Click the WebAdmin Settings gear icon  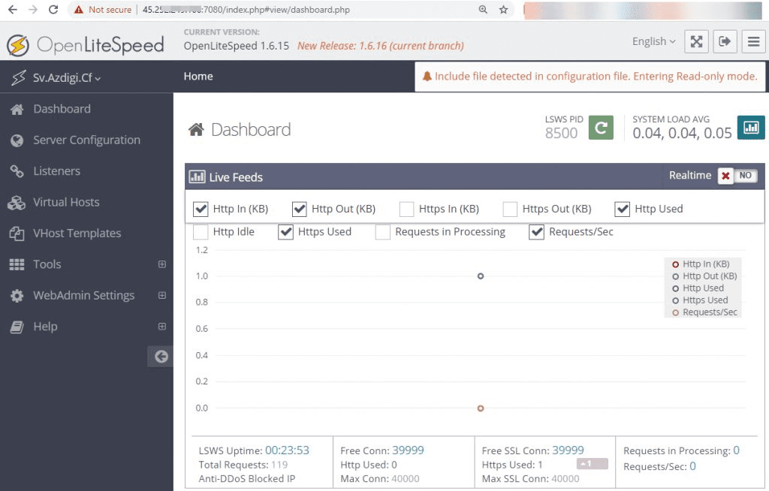point(17,296)
